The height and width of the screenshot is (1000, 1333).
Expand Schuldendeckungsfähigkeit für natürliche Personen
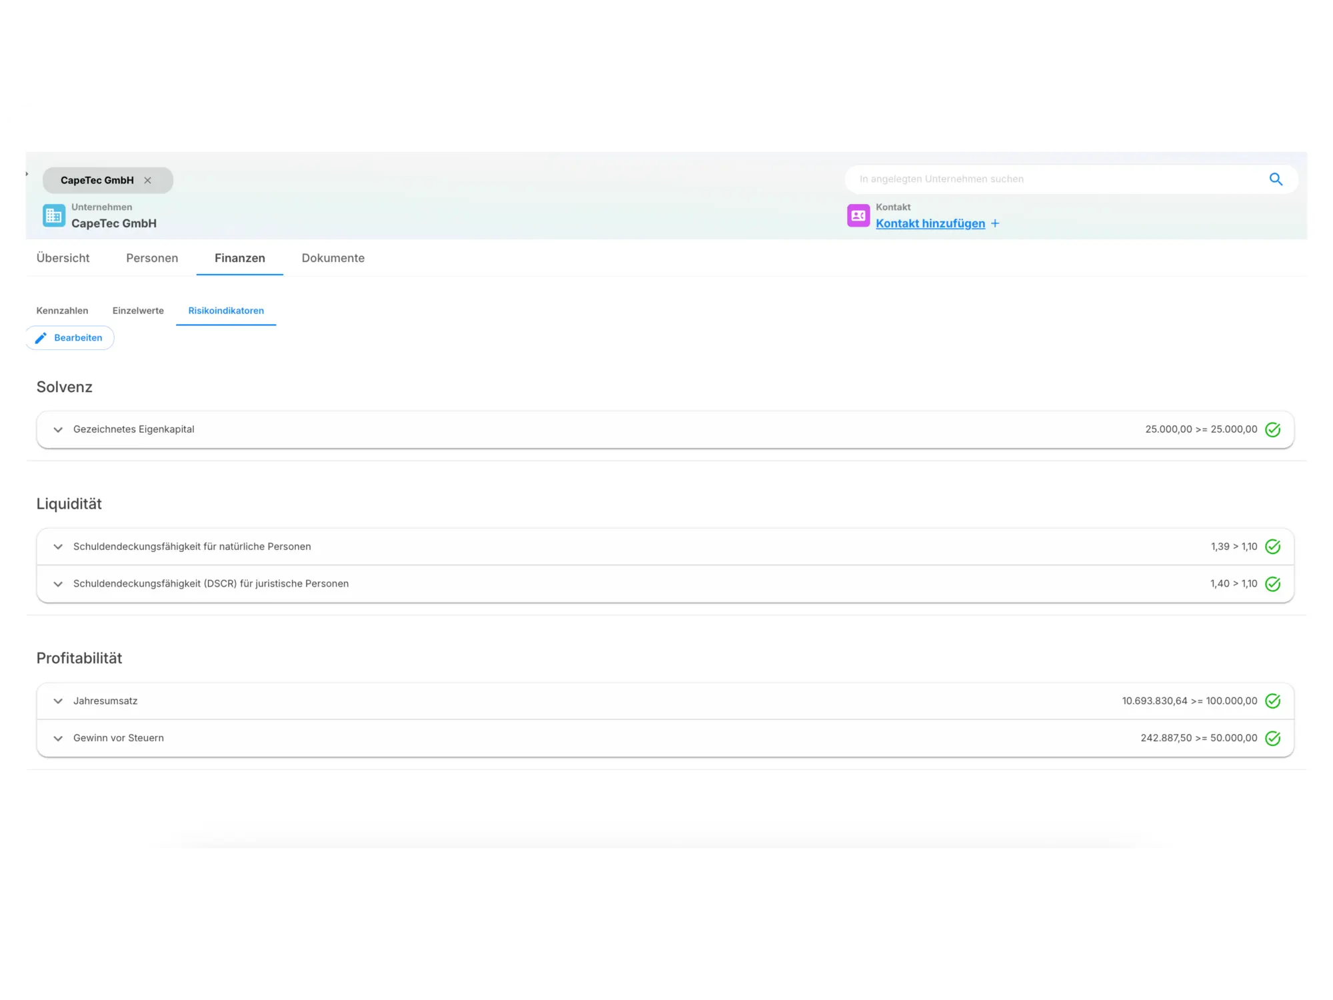click(x=58, y=547)
